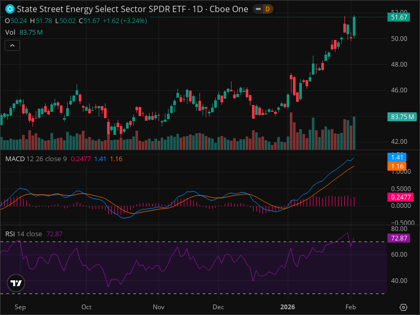Image resolution: width=420 pixels, height=315 pixels.
Task: Select the MACD 12 26 close 9 legend
Action: 64,159
